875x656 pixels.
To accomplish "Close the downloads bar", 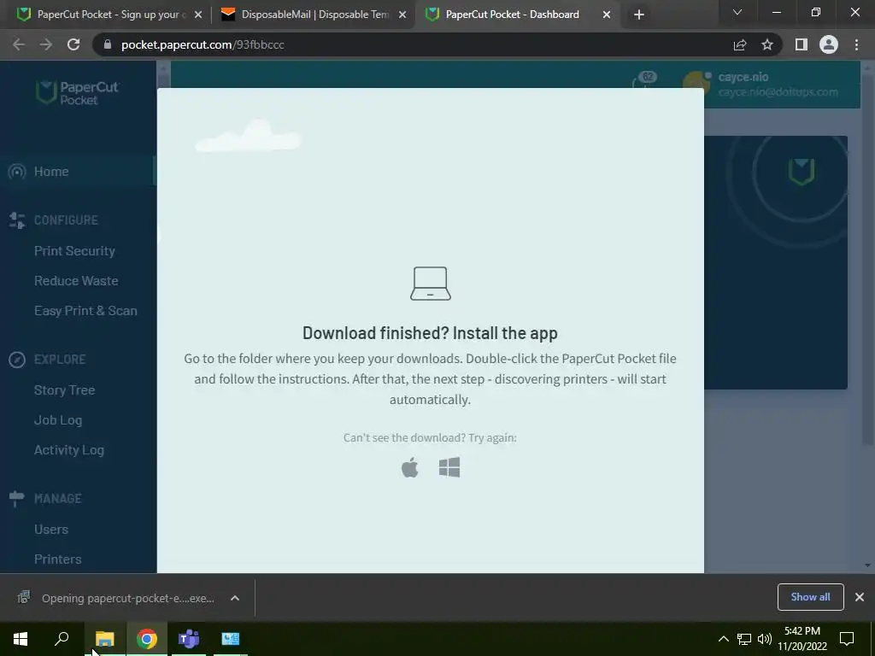I will (x=860, y=597).
